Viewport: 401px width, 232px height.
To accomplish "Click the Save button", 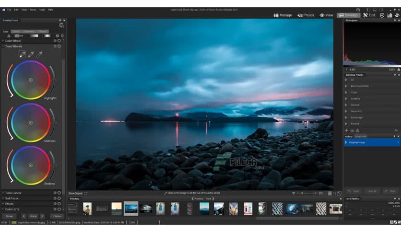I will point(9,216).
